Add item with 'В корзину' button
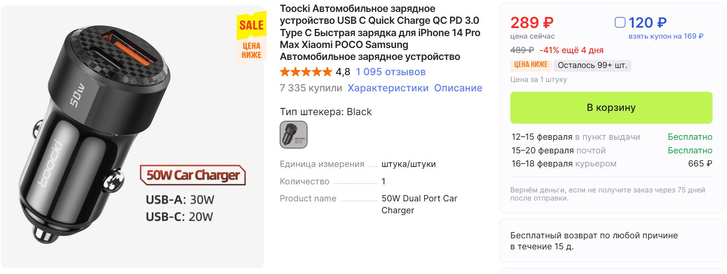This screenshot has height=274, width=727. click(611, 107)
